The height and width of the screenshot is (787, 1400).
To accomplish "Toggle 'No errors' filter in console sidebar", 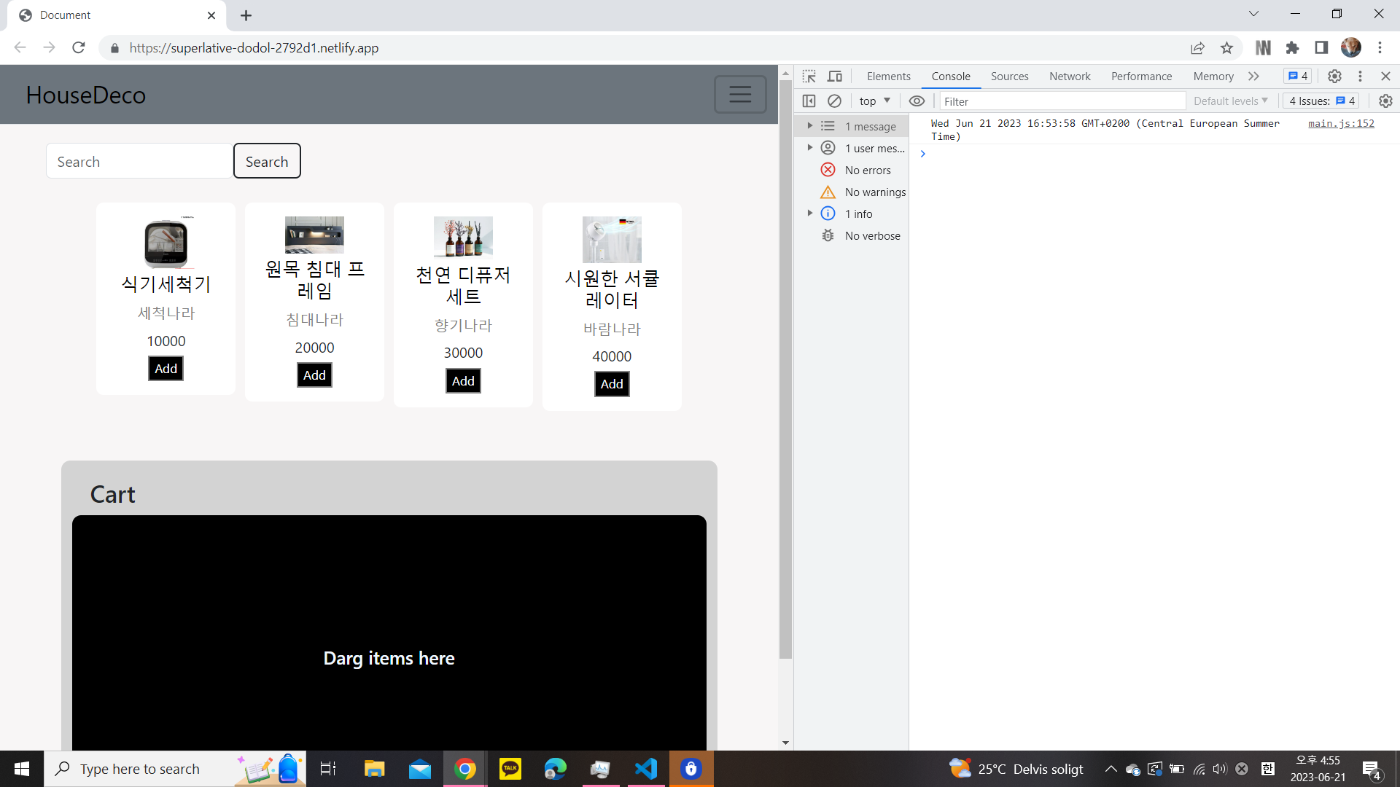I will click(868, 170).
